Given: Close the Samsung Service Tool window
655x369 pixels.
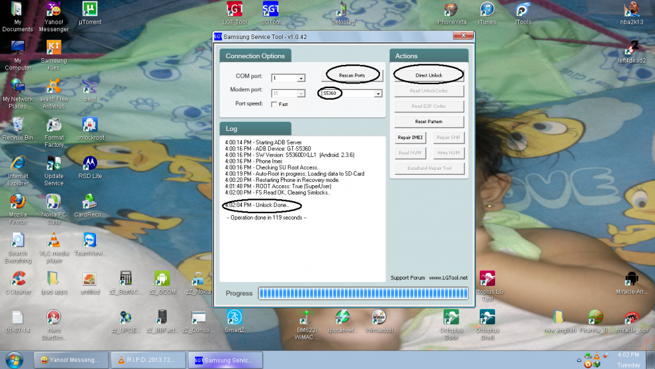Looking at the screenshot, I should click(463, 36).
